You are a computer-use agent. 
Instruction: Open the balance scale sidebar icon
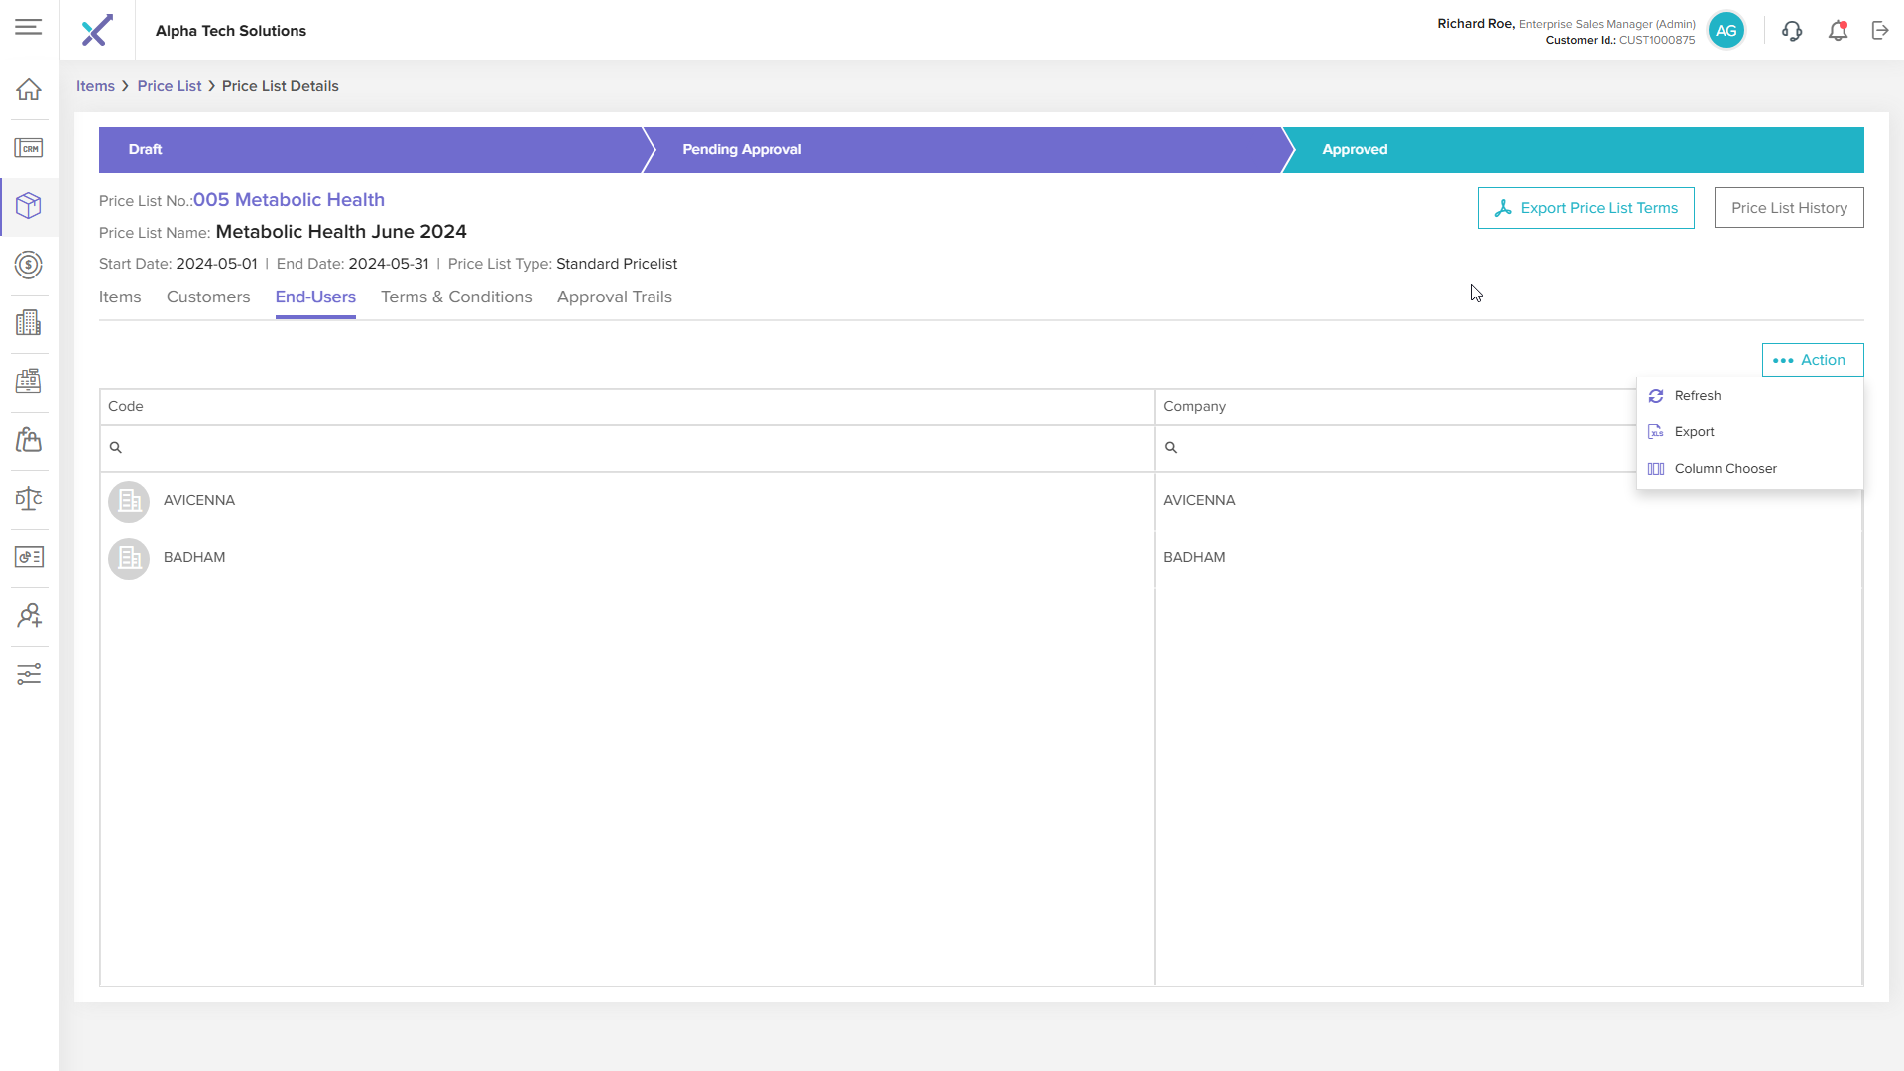point(29,499)
